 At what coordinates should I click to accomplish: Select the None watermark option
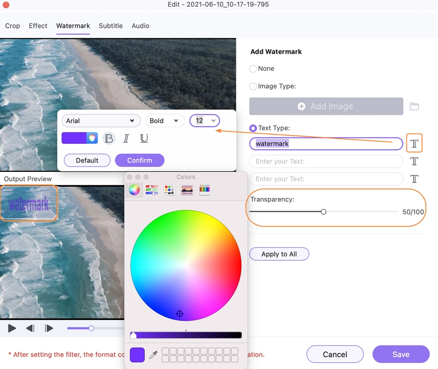(253, 69)
